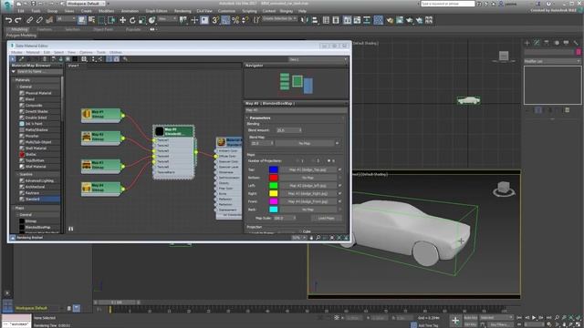
Task: Open the Create Selection Set dropdown
Action: point(279,18)
